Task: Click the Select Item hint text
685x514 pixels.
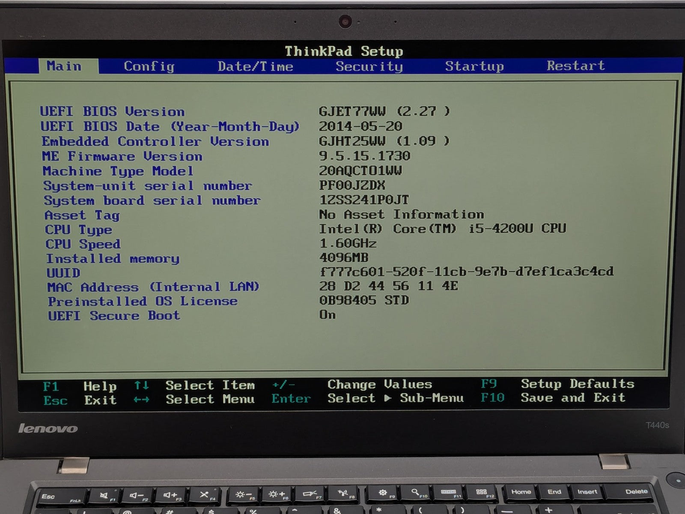Action: (210, 385)
